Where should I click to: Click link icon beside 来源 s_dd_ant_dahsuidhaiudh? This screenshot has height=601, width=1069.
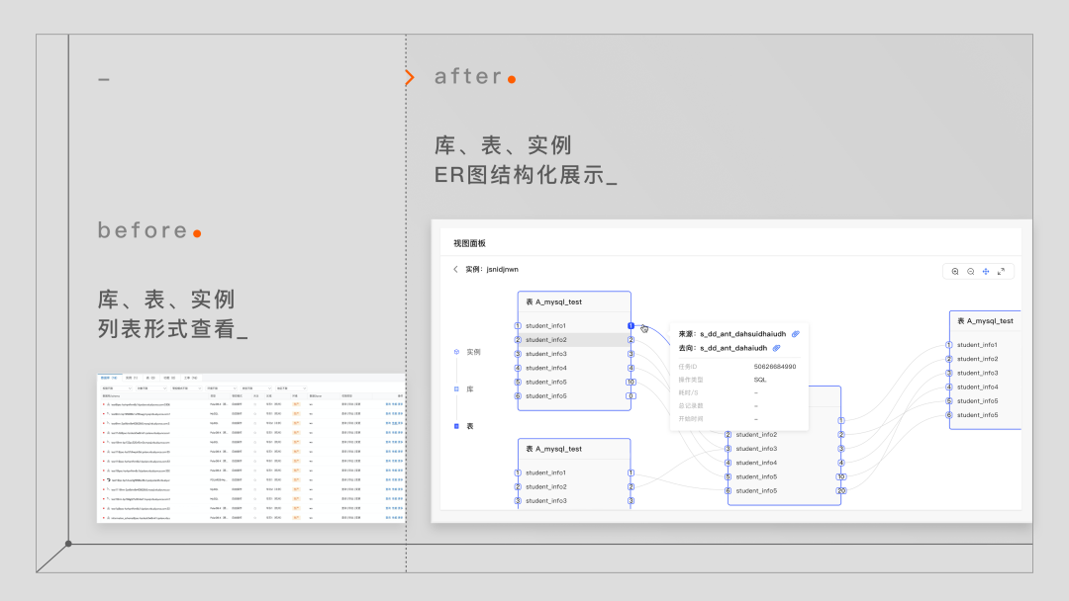click(796, 334)
